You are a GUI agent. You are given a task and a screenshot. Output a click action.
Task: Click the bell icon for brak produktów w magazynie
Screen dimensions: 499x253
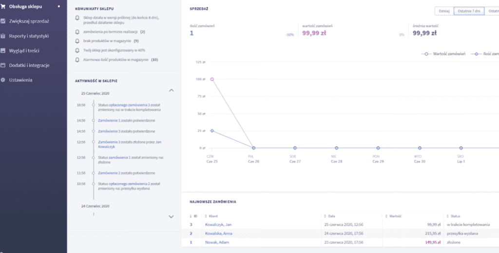pos(77,41)
